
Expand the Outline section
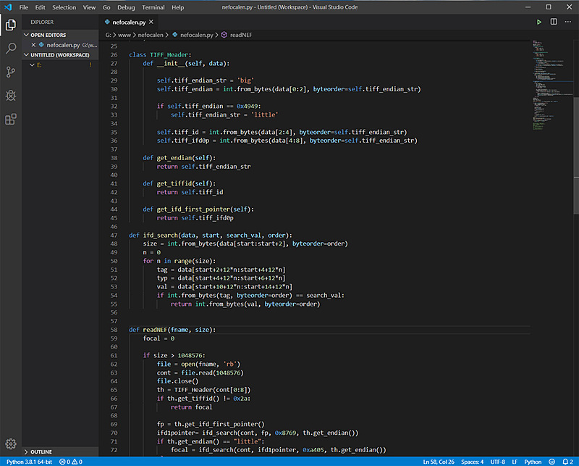coord(41,452)
